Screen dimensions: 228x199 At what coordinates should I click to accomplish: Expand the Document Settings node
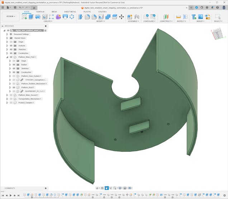tap(7, 34)
